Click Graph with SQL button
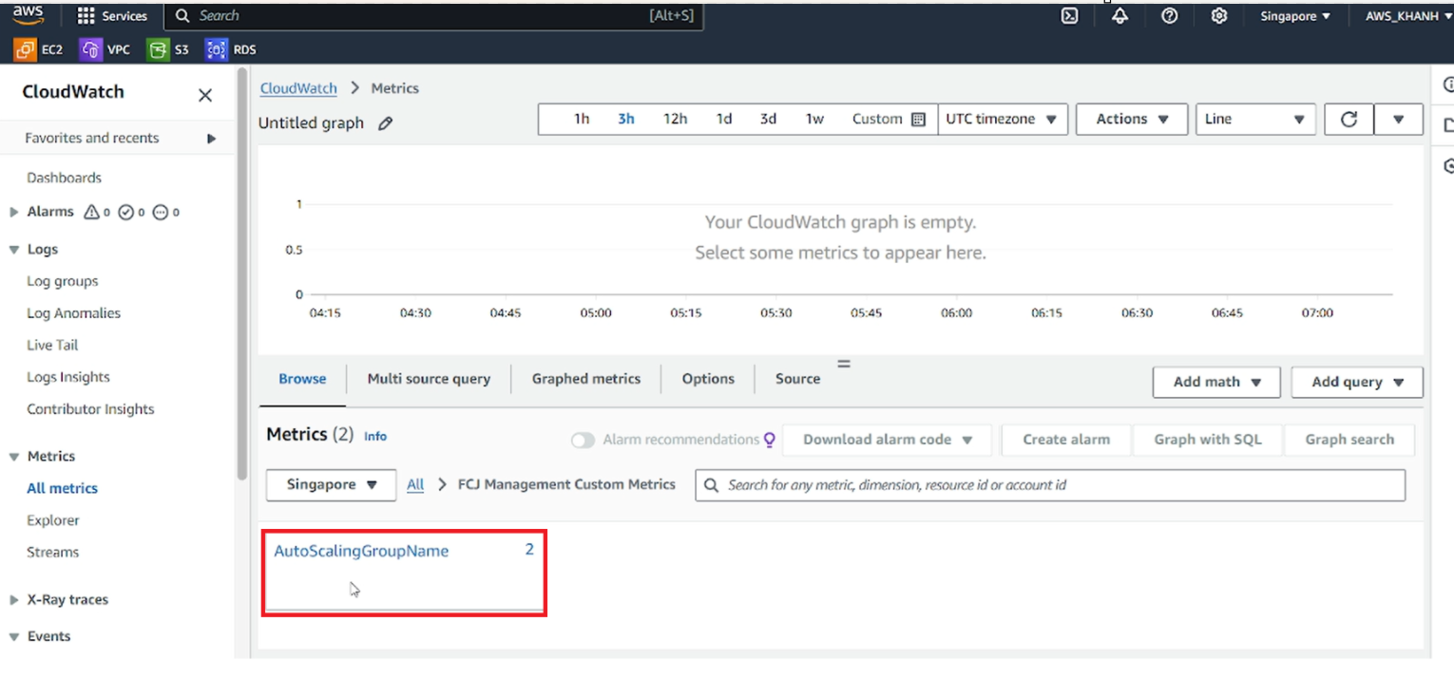This screenshot has height=678, width=1454. pos(1208,440)
